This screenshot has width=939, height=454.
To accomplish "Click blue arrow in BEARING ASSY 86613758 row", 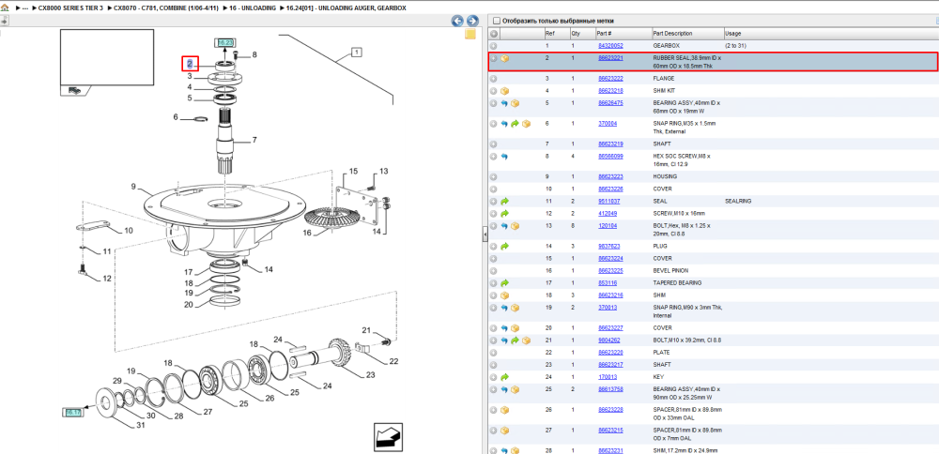I will click(505, 389).
